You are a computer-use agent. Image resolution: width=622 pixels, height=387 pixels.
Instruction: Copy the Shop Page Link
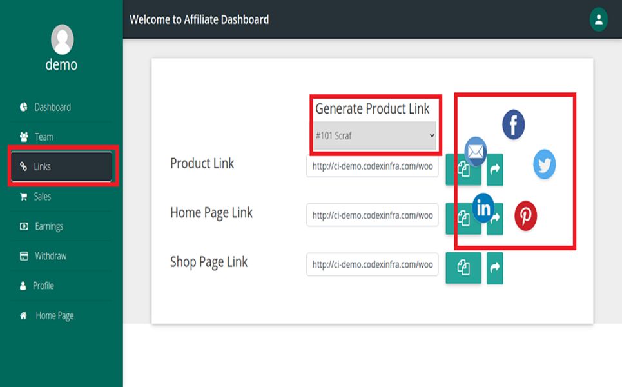click(463, 268)
